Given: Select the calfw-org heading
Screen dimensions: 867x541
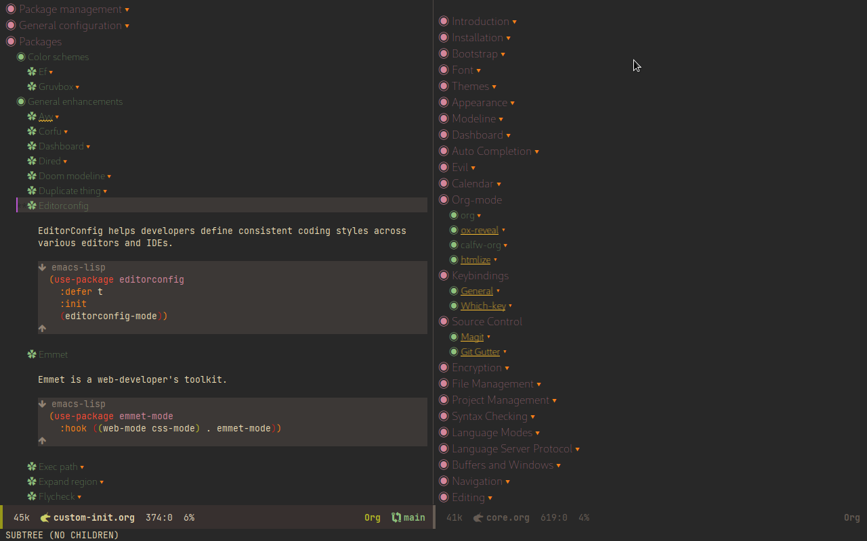Looking at the screenshot, I should (x=481, y=245).
